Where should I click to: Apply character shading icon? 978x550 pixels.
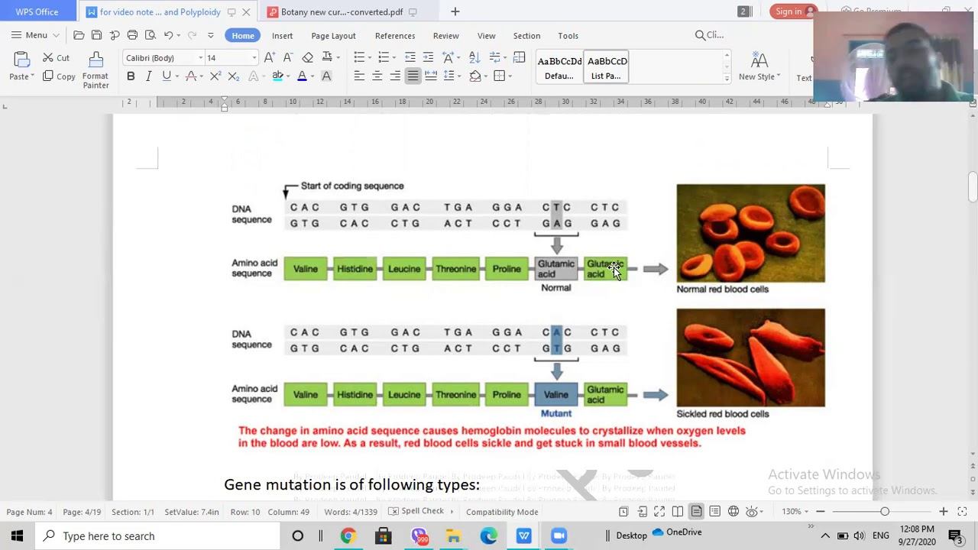click(326, 76)
